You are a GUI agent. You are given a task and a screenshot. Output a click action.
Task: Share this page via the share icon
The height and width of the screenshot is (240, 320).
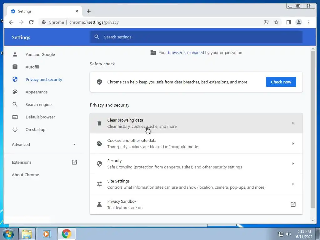pos(266,22)
